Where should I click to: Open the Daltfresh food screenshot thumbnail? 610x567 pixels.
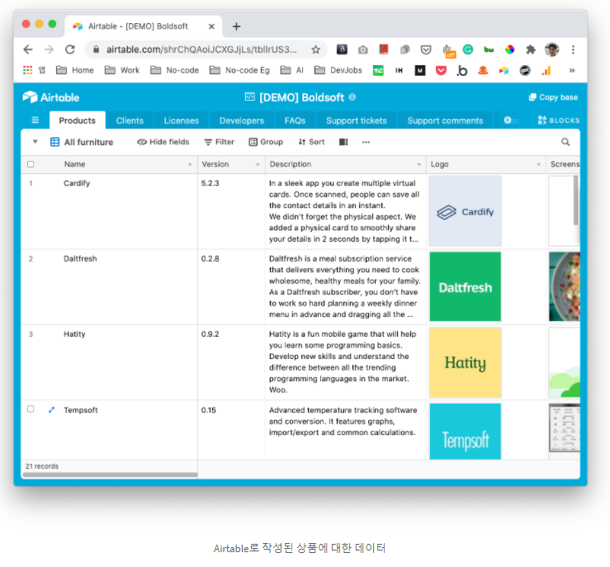(564, 286)
